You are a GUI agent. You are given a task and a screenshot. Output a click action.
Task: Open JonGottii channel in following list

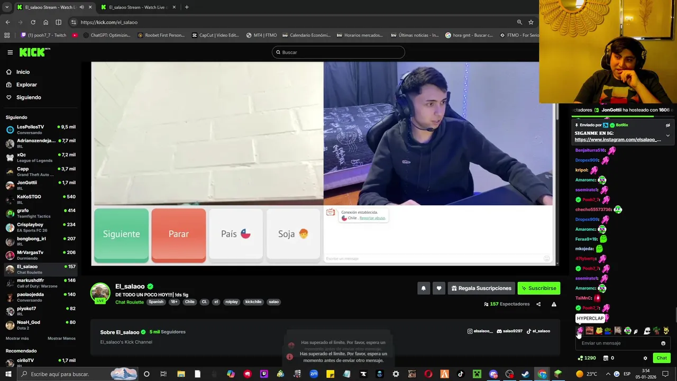coord(40,185)
